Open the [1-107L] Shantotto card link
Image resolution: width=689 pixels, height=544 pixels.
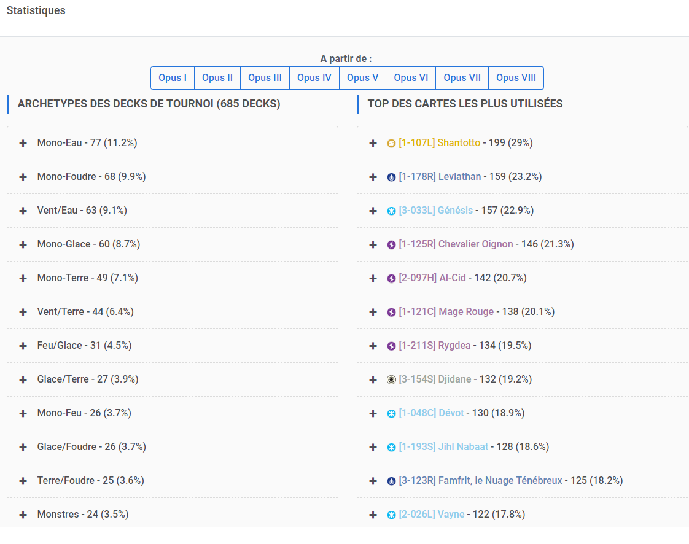440,143
